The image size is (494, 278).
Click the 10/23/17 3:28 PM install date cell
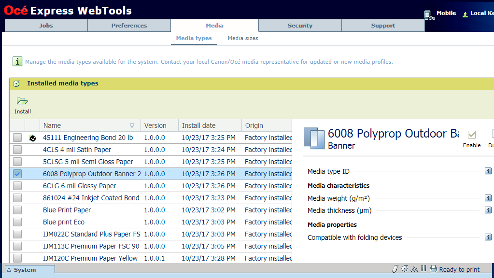click(209, 258)
